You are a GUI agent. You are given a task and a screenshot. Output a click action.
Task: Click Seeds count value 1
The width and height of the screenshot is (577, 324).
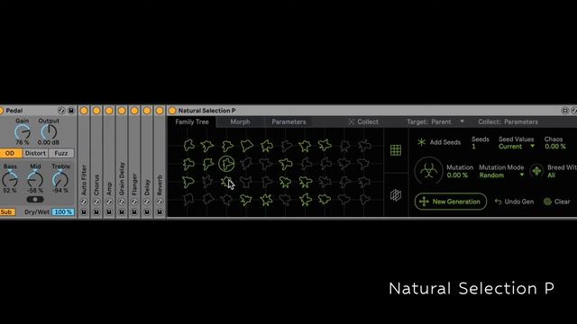(473, 146)
